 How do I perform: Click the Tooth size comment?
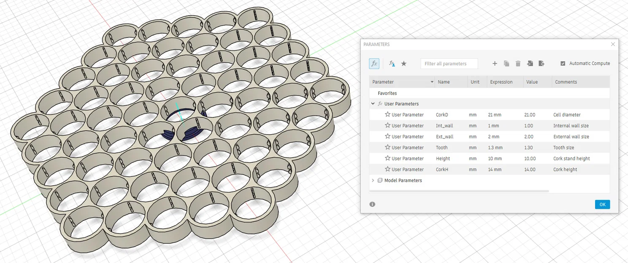564,148
